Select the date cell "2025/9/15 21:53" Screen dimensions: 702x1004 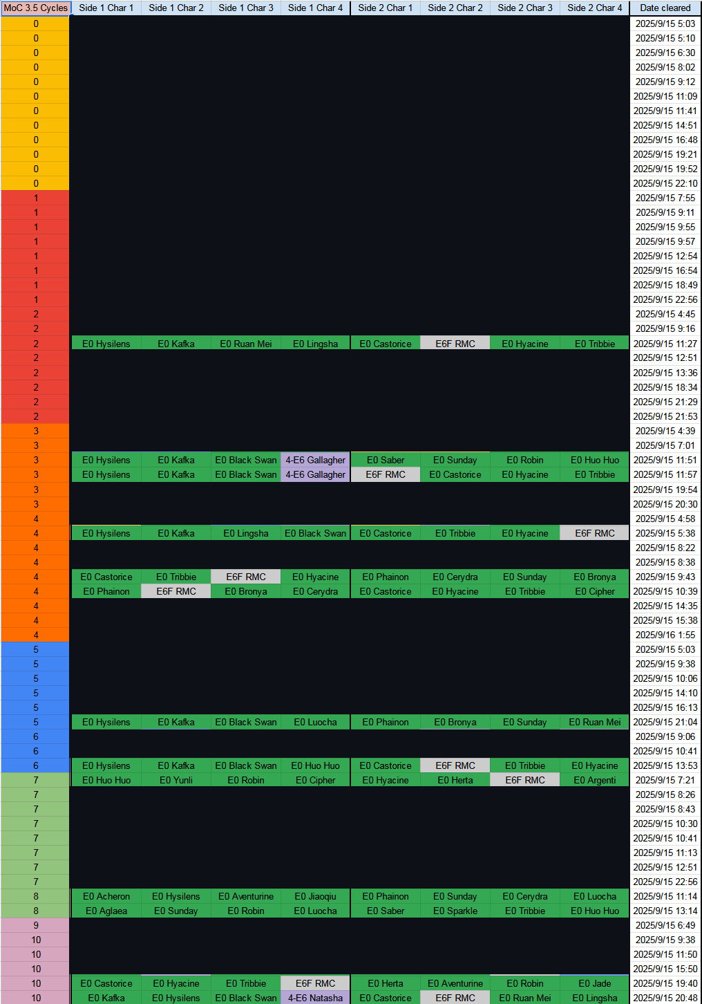pyautogui.click(x=665, y=416)
